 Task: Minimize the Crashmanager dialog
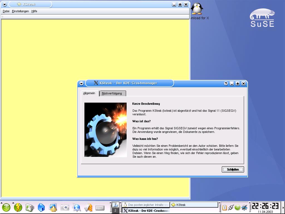pos(232,84)
